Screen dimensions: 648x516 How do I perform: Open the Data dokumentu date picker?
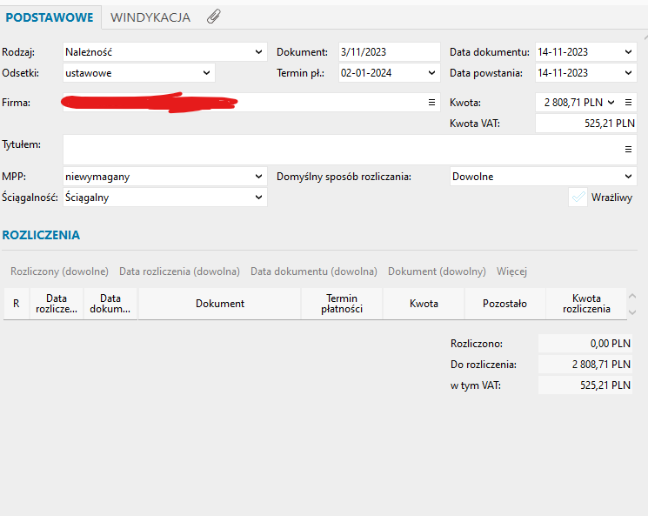pos(630,52)
